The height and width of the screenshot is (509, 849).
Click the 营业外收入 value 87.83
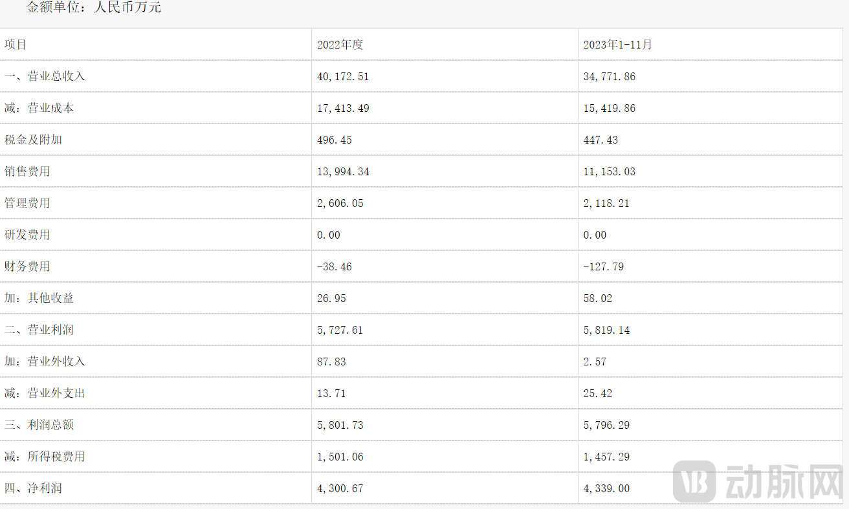pyautogui.click(x=331, y=362)
